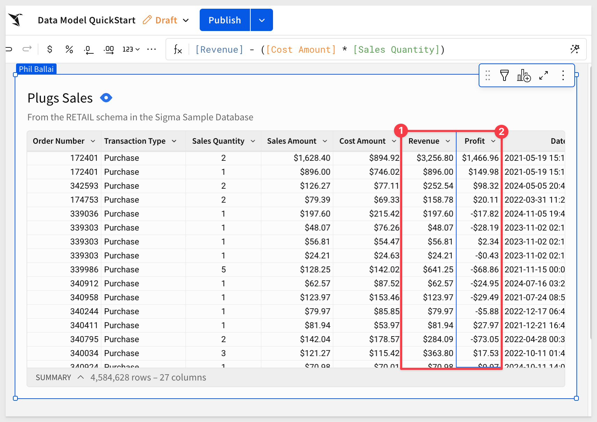Toggle Plugs Sales visibility eye icon
This screenshot has height=422, width=597.
coord(106,98)
